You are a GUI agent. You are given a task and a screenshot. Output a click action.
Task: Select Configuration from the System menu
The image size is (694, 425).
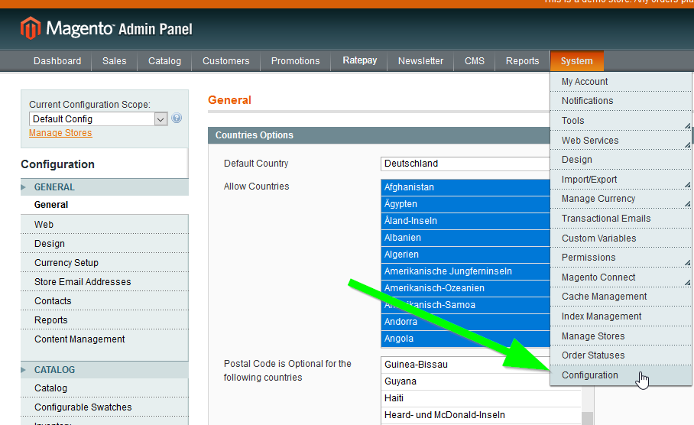click(590, 375)
